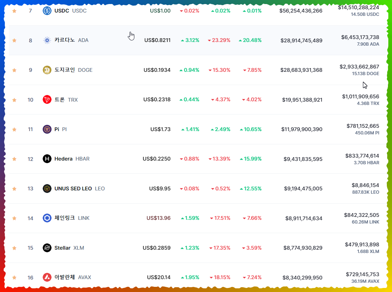Click DOGE market cap $28,683,931,368
Viewport: 392px width, 292px height.
tap(301, 70)
